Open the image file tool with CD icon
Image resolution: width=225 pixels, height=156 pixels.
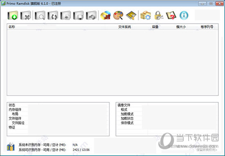(106, 16)
